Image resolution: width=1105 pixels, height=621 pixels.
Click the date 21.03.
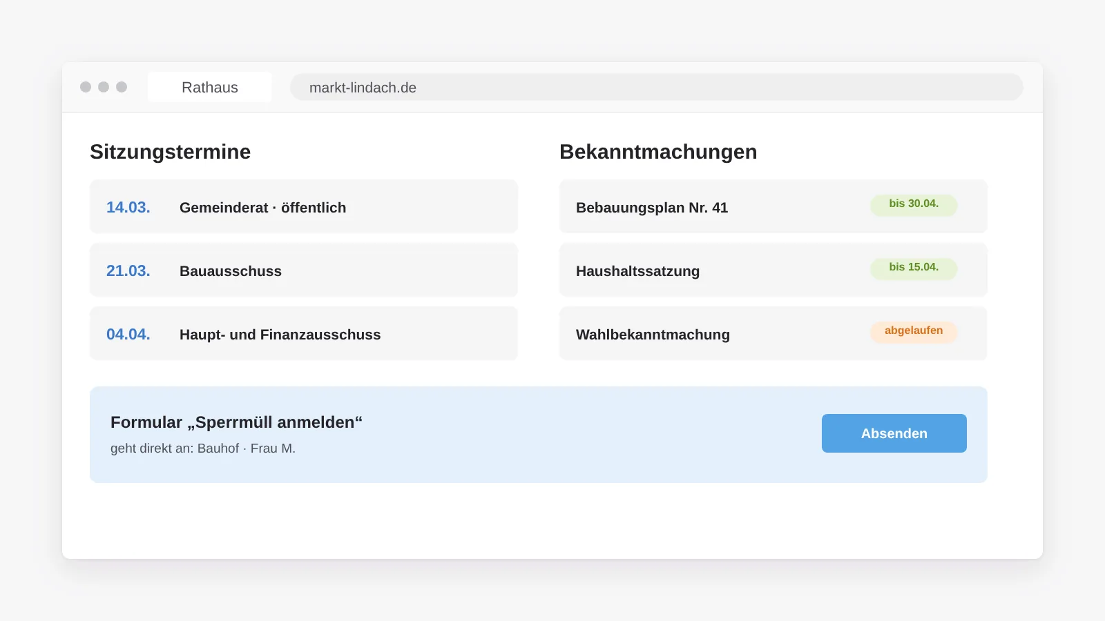tap(128, 271)
